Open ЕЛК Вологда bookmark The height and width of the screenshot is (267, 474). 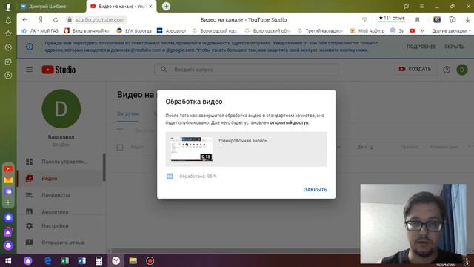(134, 31)
